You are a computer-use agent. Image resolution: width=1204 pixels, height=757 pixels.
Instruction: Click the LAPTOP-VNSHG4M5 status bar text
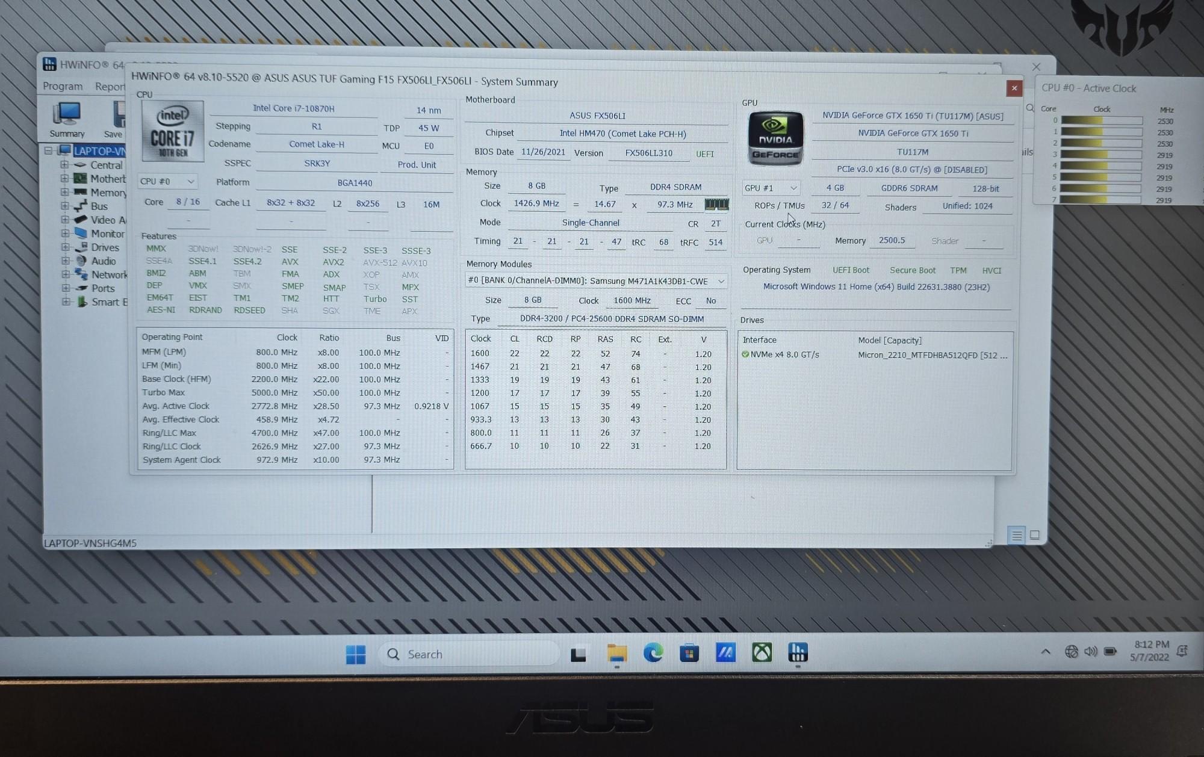tap(90, 543)
